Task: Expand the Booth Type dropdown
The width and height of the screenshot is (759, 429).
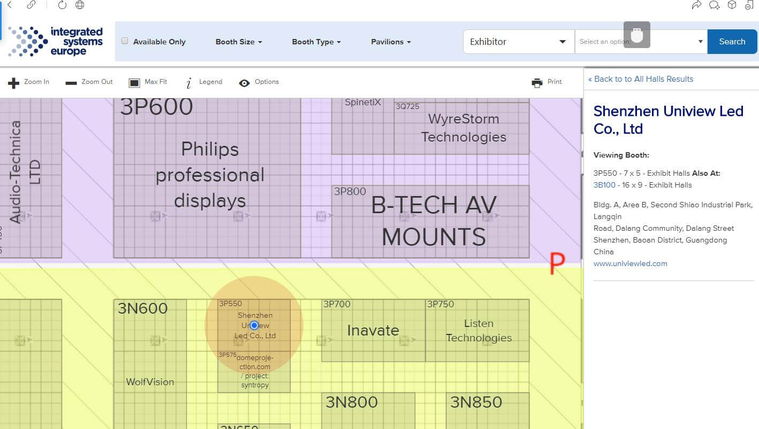Action: 316,42
